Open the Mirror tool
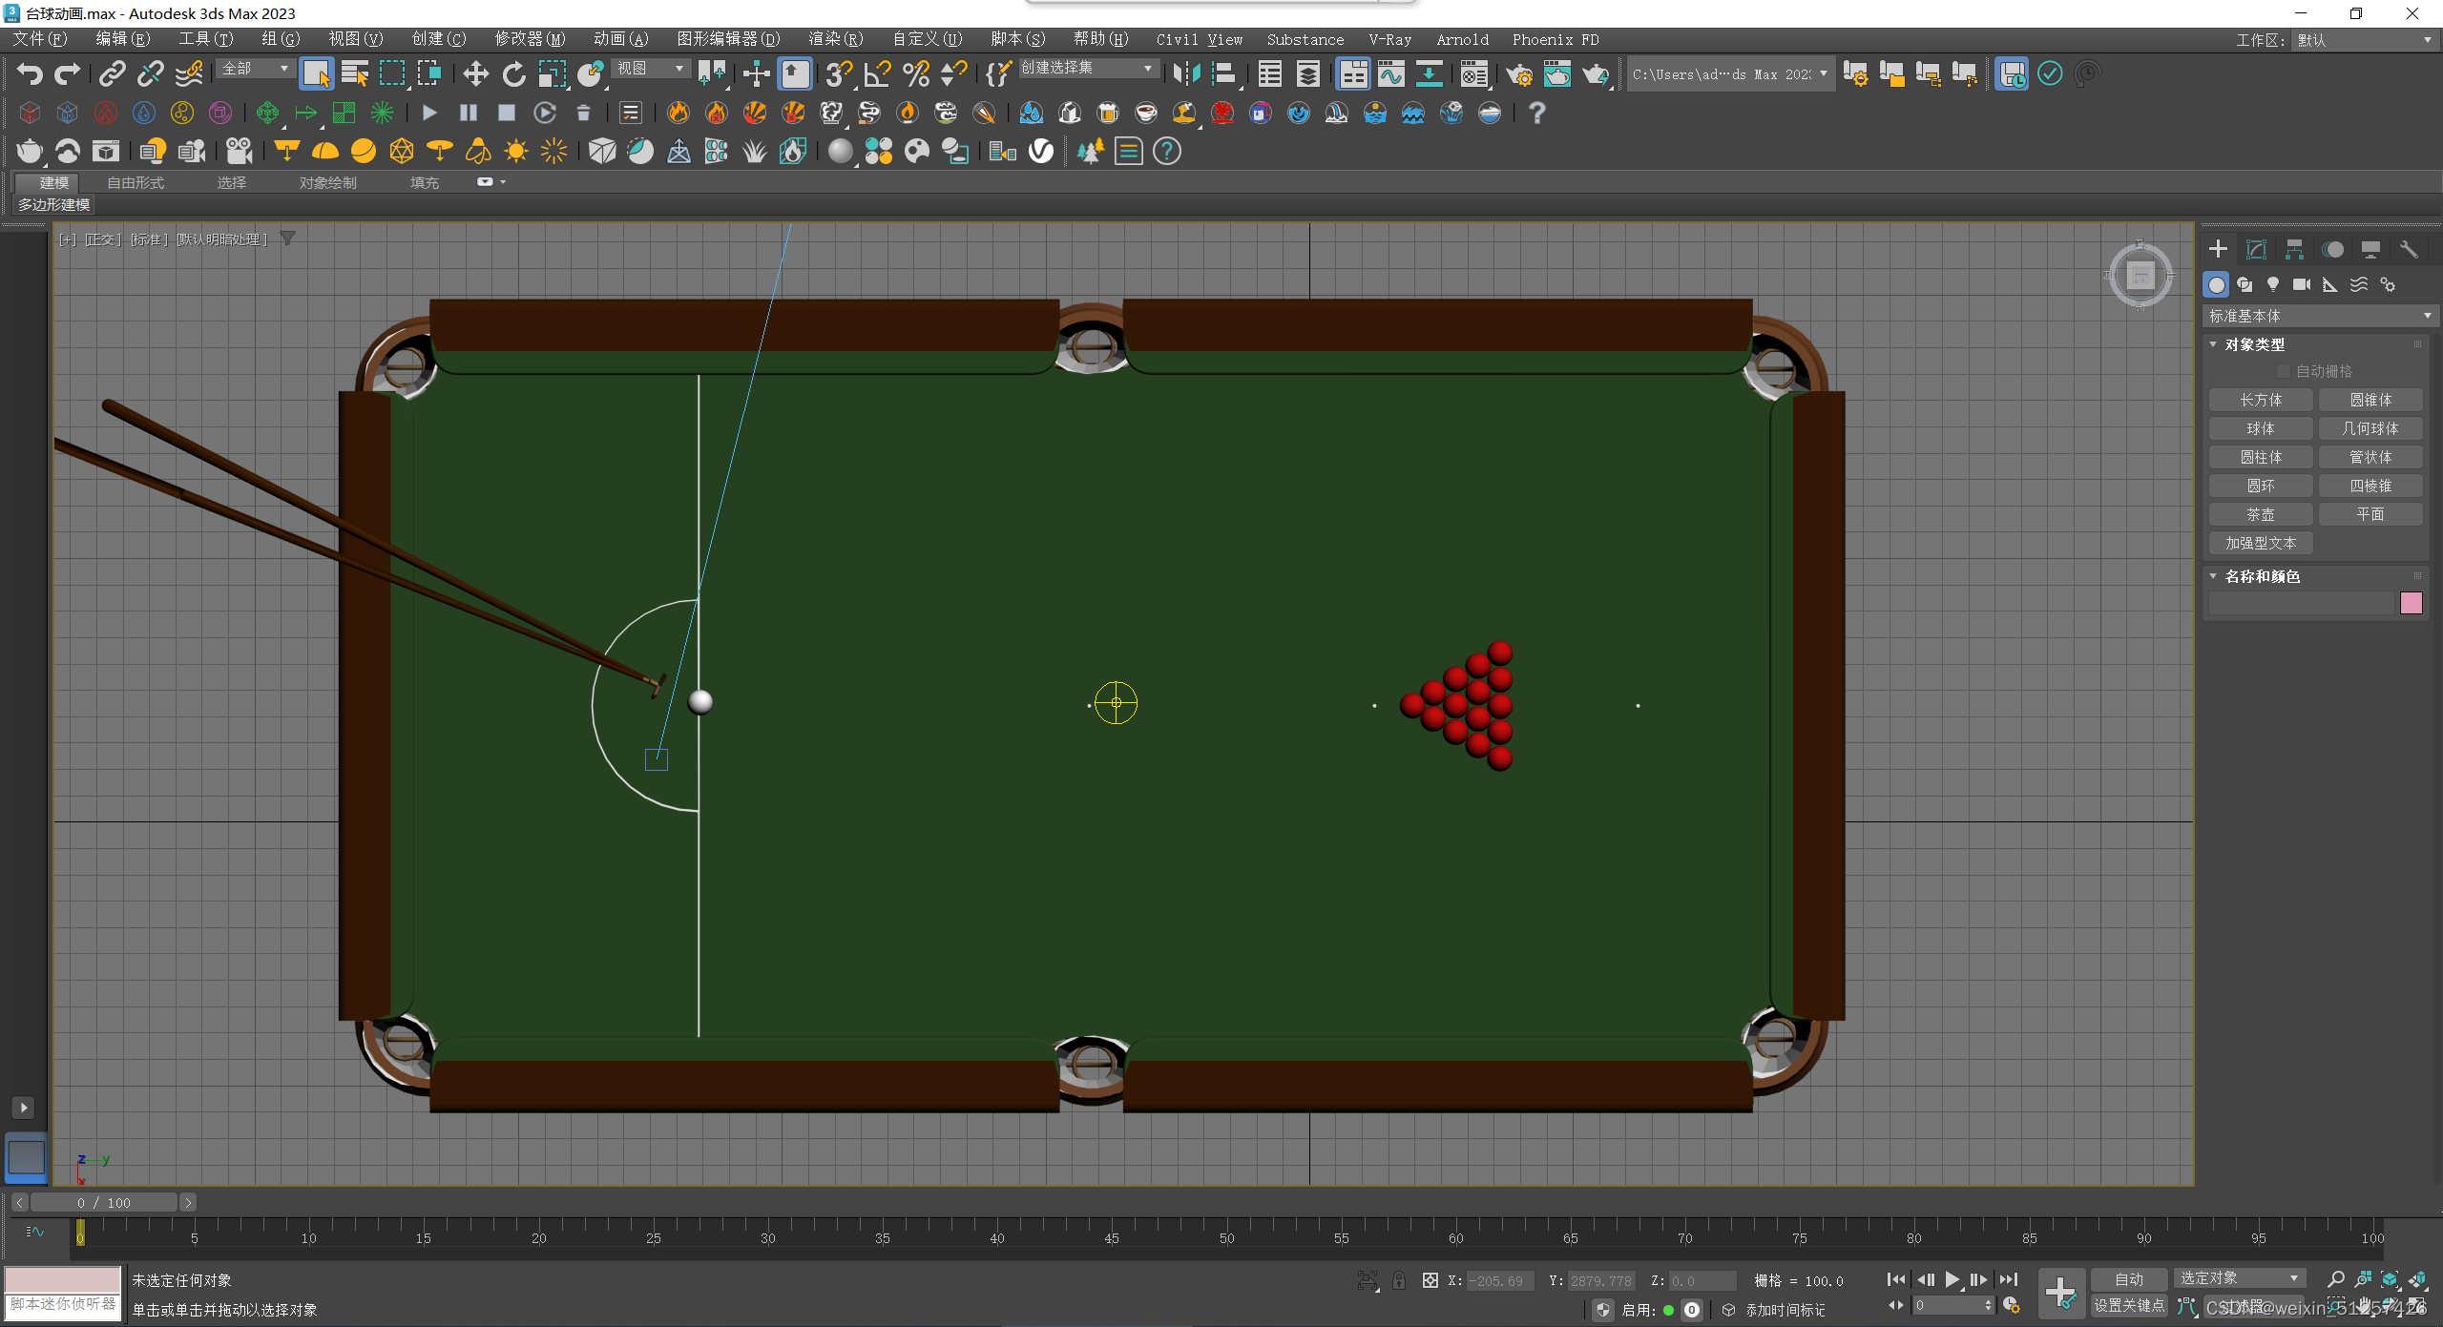Image resolution: width=2443 pixels, height=1327 pixels. click(1186, 73)
